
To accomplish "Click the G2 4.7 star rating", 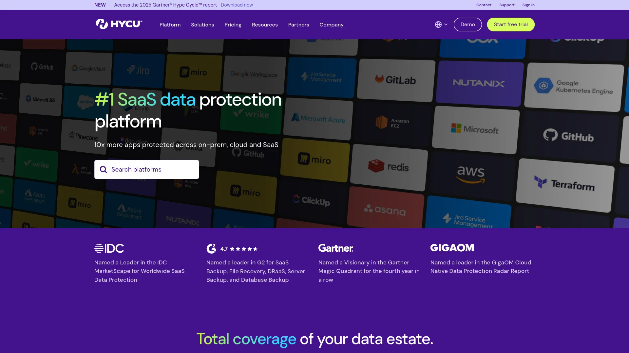I will 239,249.
